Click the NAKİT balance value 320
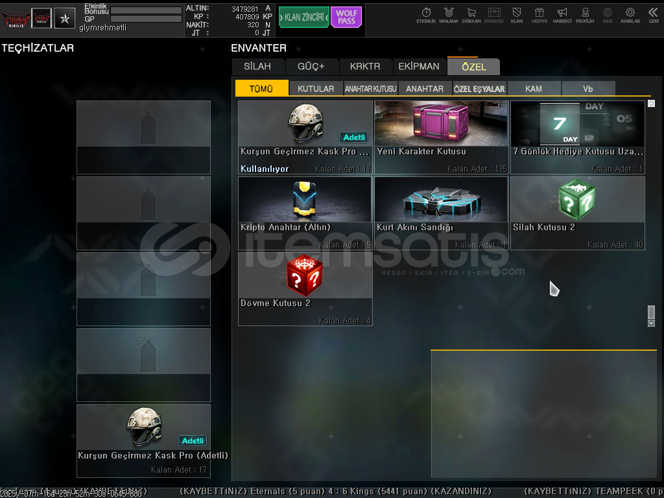Viewport: 664px width, 498px height. click(x=254, y=25)
